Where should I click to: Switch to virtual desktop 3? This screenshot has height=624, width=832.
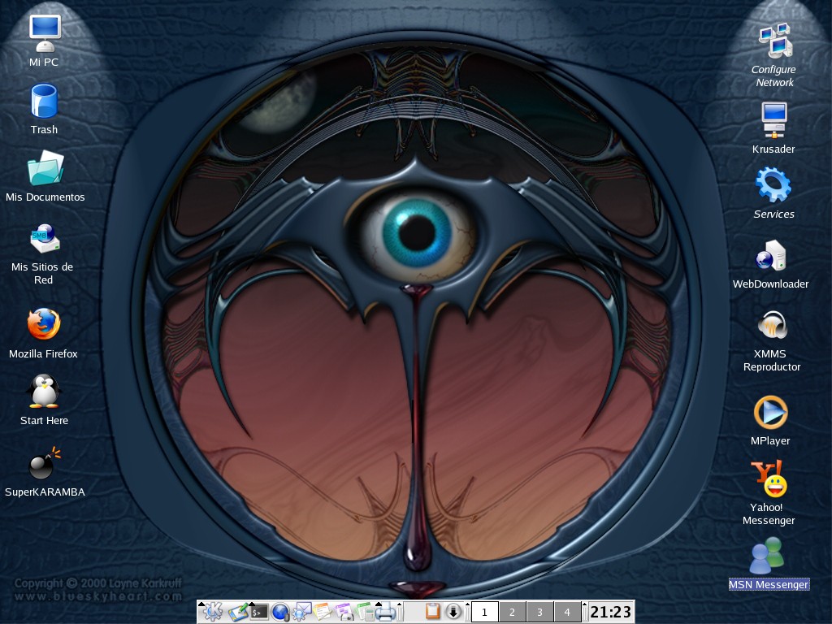pyautogui.click(x=539, y=612)
